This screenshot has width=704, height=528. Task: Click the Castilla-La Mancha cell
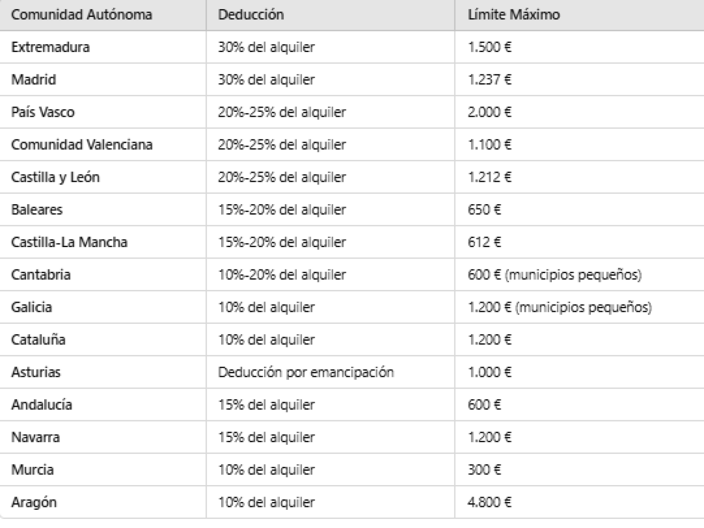tap(69, 242)
